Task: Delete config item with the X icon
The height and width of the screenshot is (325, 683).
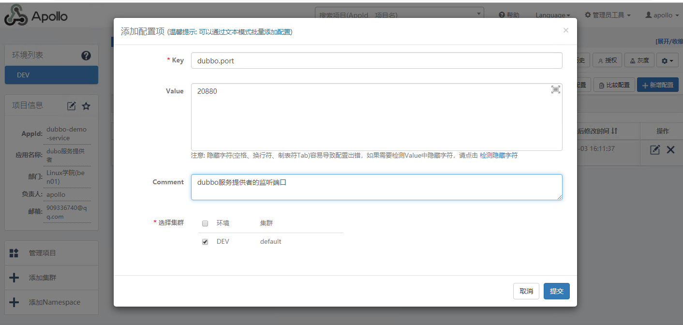Action: [670, 150]
